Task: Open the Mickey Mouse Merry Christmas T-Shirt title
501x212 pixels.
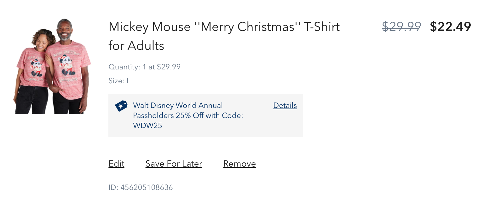Action: 224,36
